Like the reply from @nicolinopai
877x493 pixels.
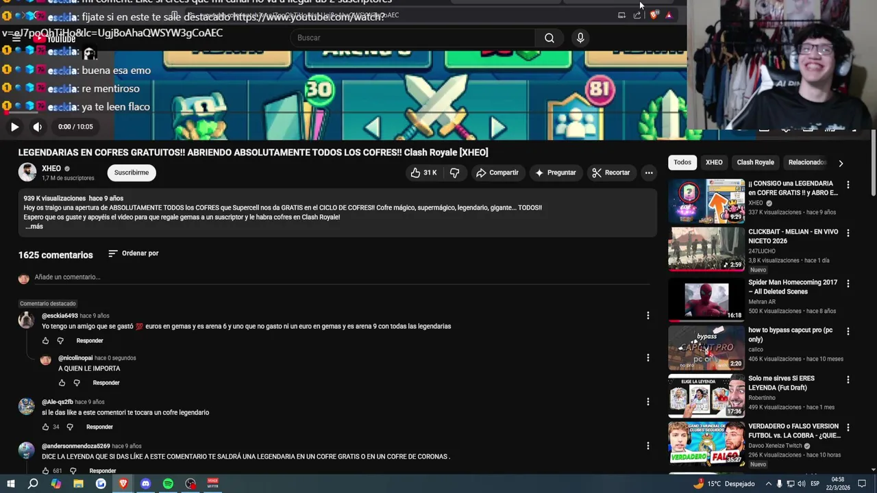click(x=62, y=383)
